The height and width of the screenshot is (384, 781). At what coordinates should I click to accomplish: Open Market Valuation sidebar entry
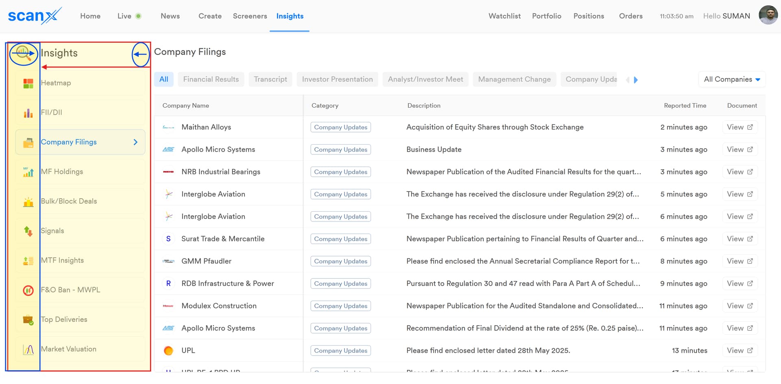(x=80, y=349)
